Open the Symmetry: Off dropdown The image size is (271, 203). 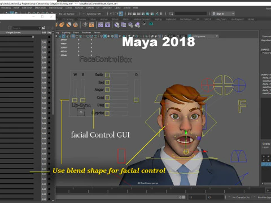point(94,14)
